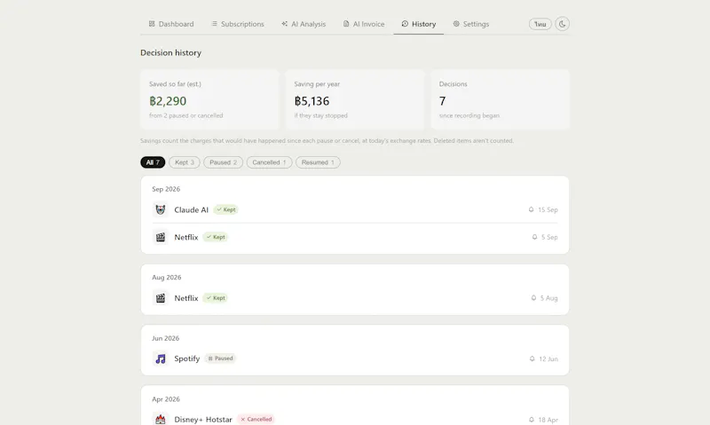Filter history by Kept 3
710x425 pixels.
pos(185,162)
